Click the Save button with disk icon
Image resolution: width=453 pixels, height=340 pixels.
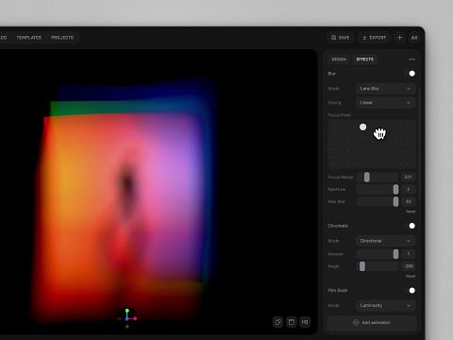[x=341, y=38]
